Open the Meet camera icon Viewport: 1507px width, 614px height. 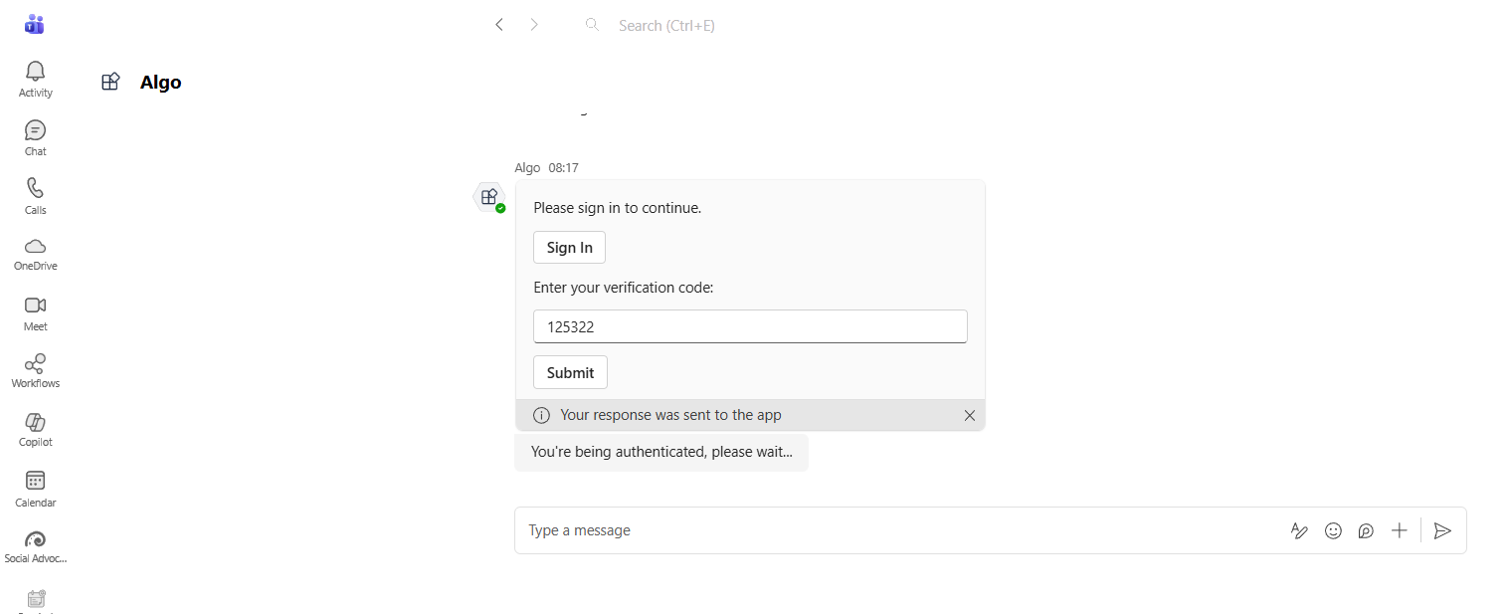coord(35,306)
